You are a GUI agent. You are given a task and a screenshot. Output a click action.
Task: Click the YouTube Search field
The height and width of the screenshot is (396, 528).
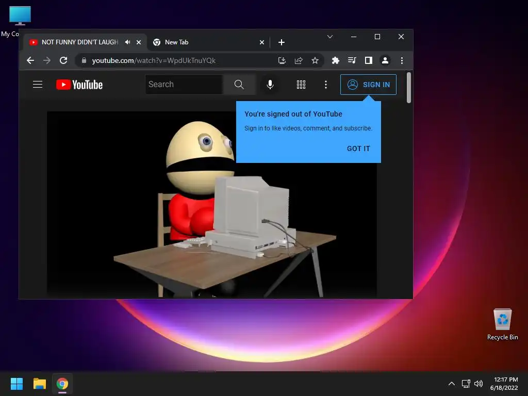coord(184,85)
